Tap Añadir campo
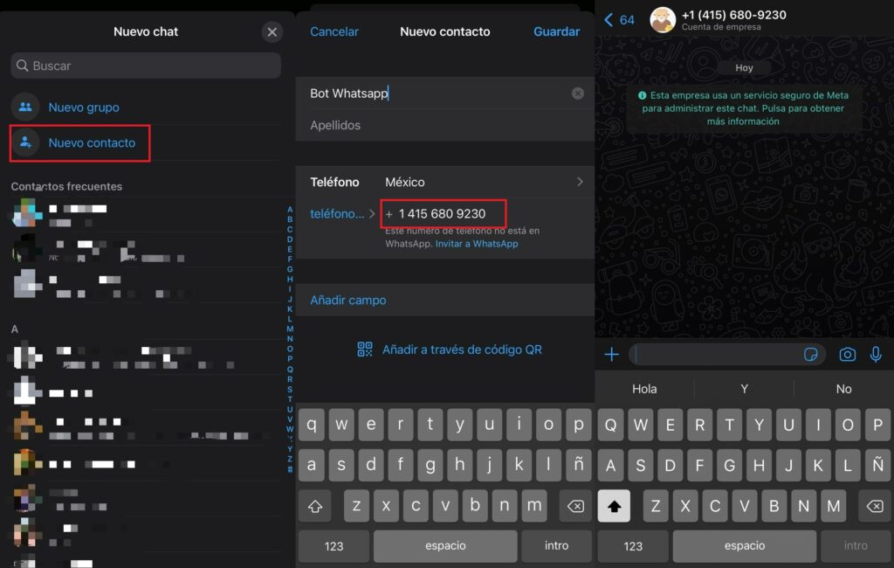 coord(347,301)
